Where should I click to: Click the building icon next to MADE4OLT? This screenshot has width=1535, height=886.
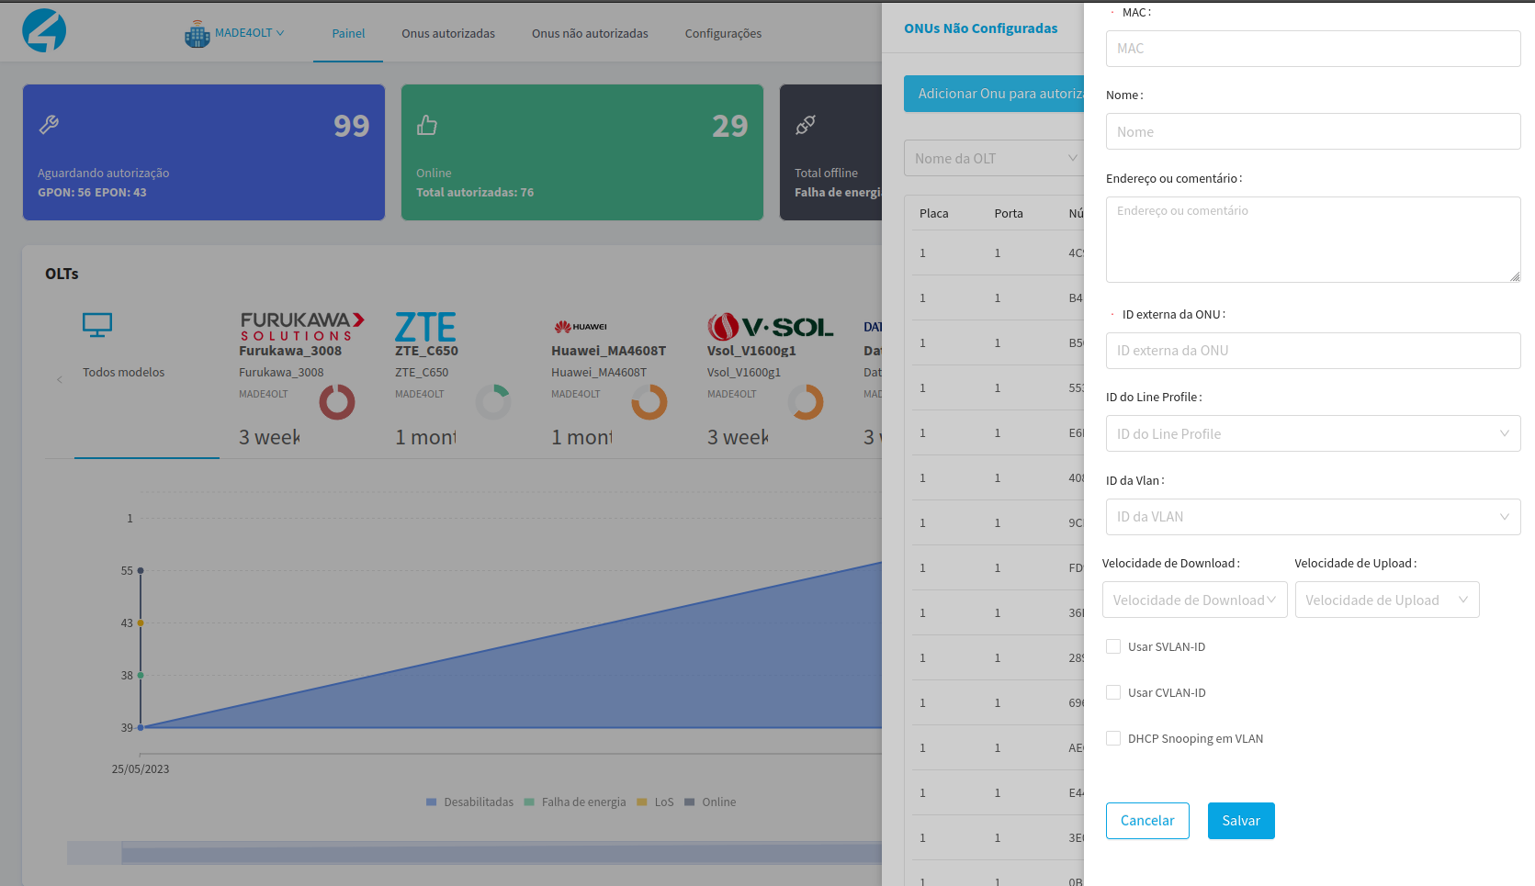pos(197,34)
